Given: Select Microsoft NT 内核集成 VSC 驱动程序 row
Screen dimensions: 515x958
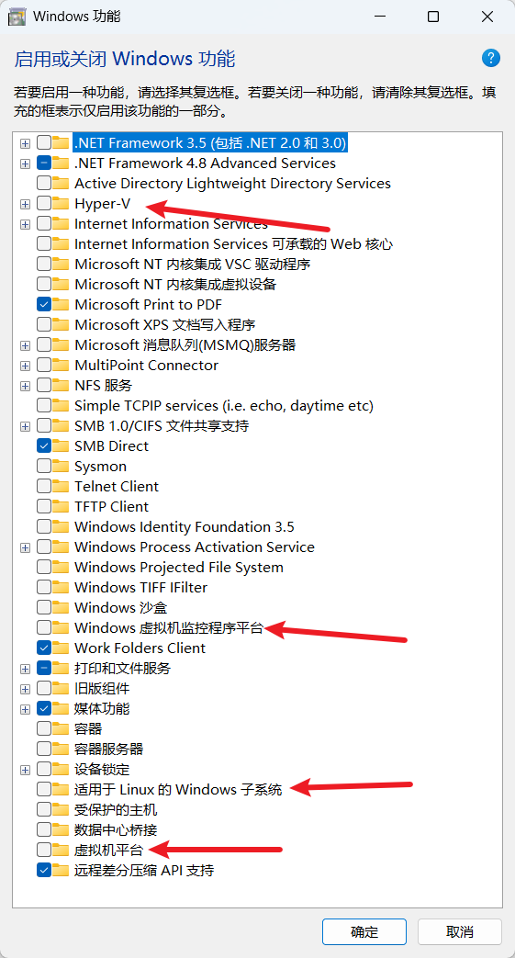Looking at the screenshot, I should [x=193, y=264].
